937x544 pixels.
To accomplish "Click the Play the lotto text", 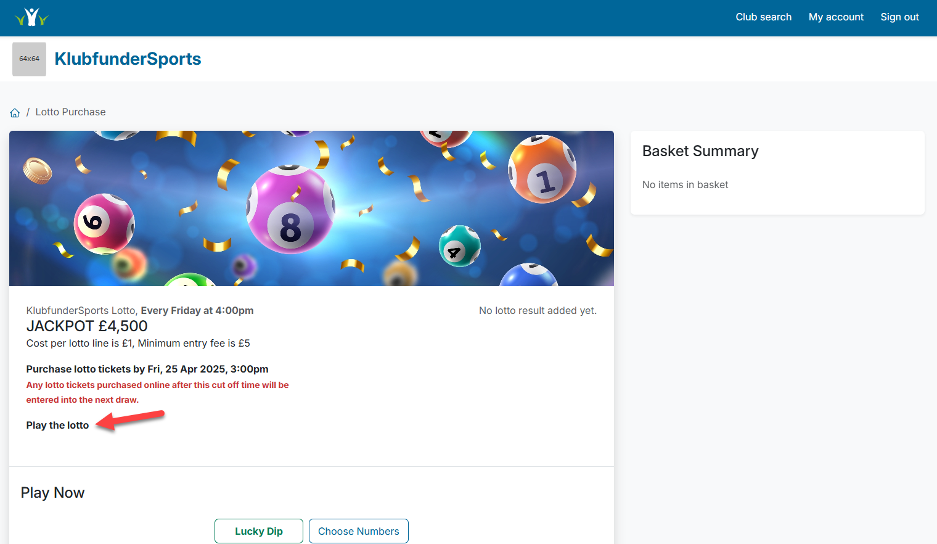I will click(x=57, y=426).
